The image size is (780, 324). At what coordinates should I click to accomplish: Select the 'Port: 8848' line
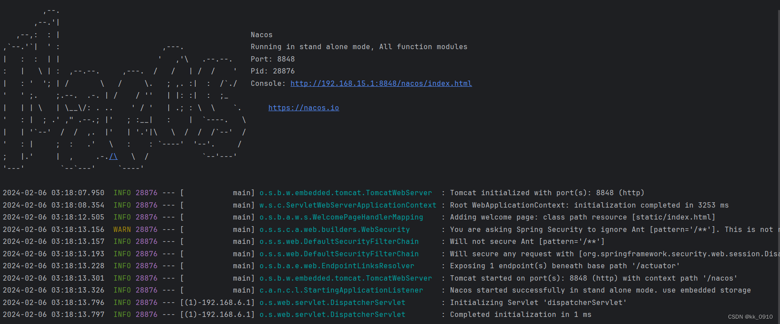click(x=273, y=59)
